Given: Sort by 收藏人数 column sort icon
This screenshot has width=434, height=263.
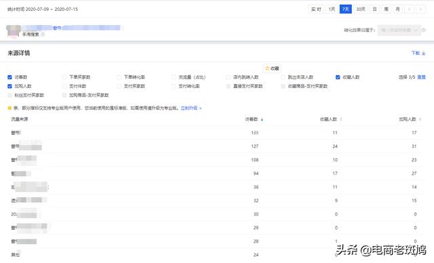Looking at the screenshot, I should click(x=340, y=119).
